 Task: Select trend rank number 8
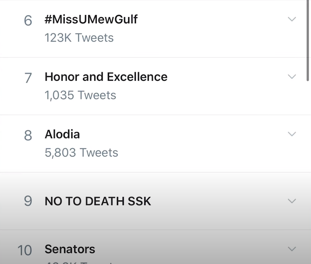click(x=28, y=135)
